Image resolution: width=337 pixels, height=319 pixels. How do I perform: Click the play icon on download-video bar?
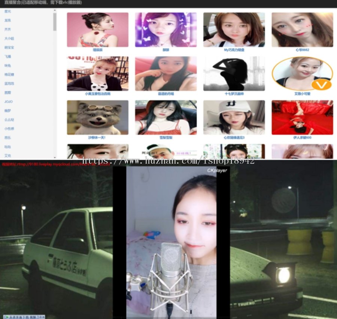(x=7, y=317)
